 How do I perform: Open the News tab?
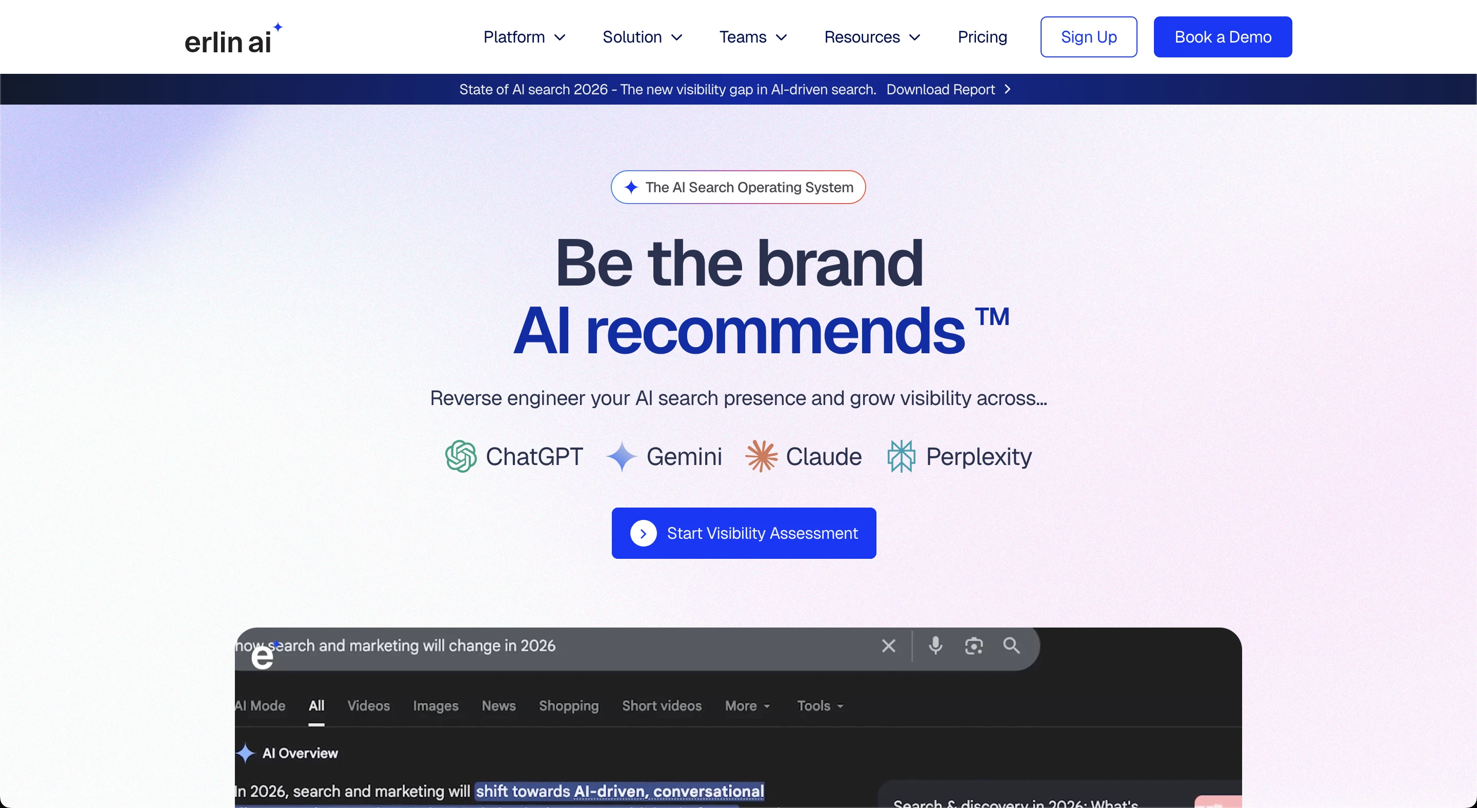pyautogui.click(x=498, y=706)
